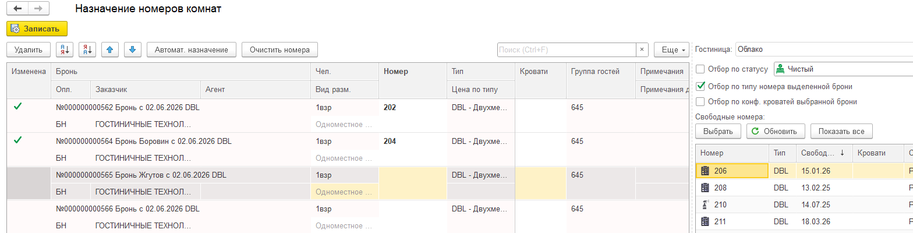The image size is (913, 233).
Task: Select free room 211
Action: (720, 221)
